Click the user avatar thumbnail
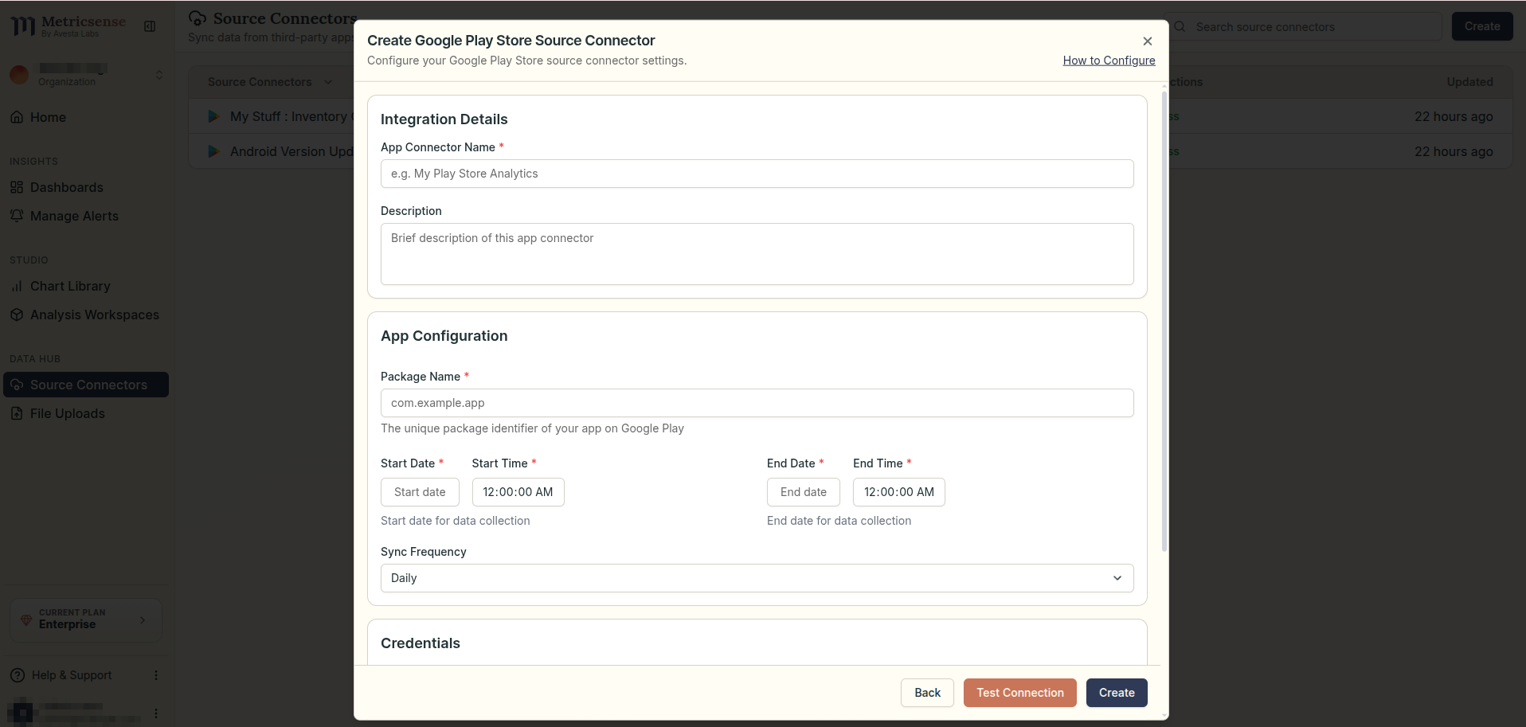The height and width of the screenshot is (727, 1526). tap(22, 712)
